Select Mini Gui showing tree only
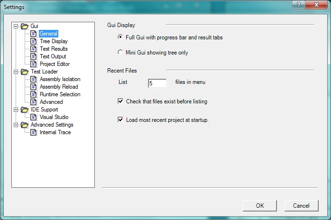331x220 pixels. 120,53
